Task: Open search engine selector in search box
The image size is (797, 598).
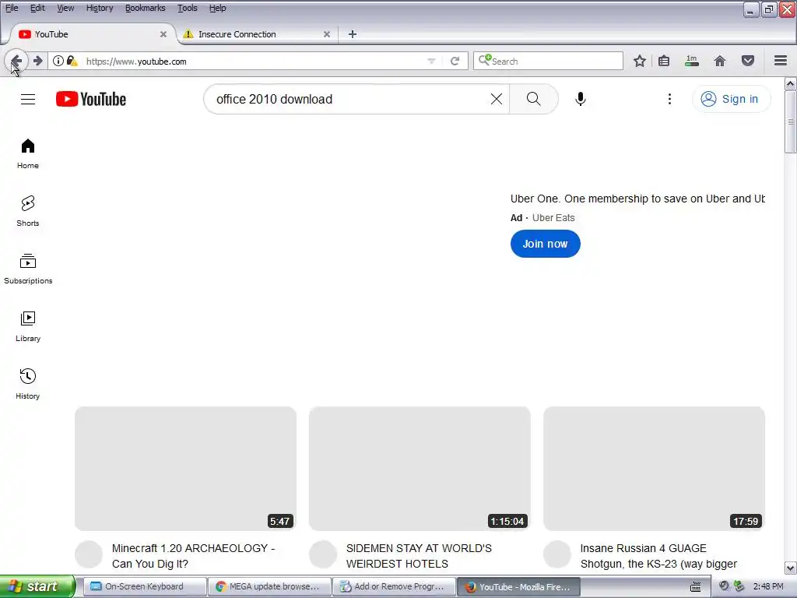Action: 484,61
